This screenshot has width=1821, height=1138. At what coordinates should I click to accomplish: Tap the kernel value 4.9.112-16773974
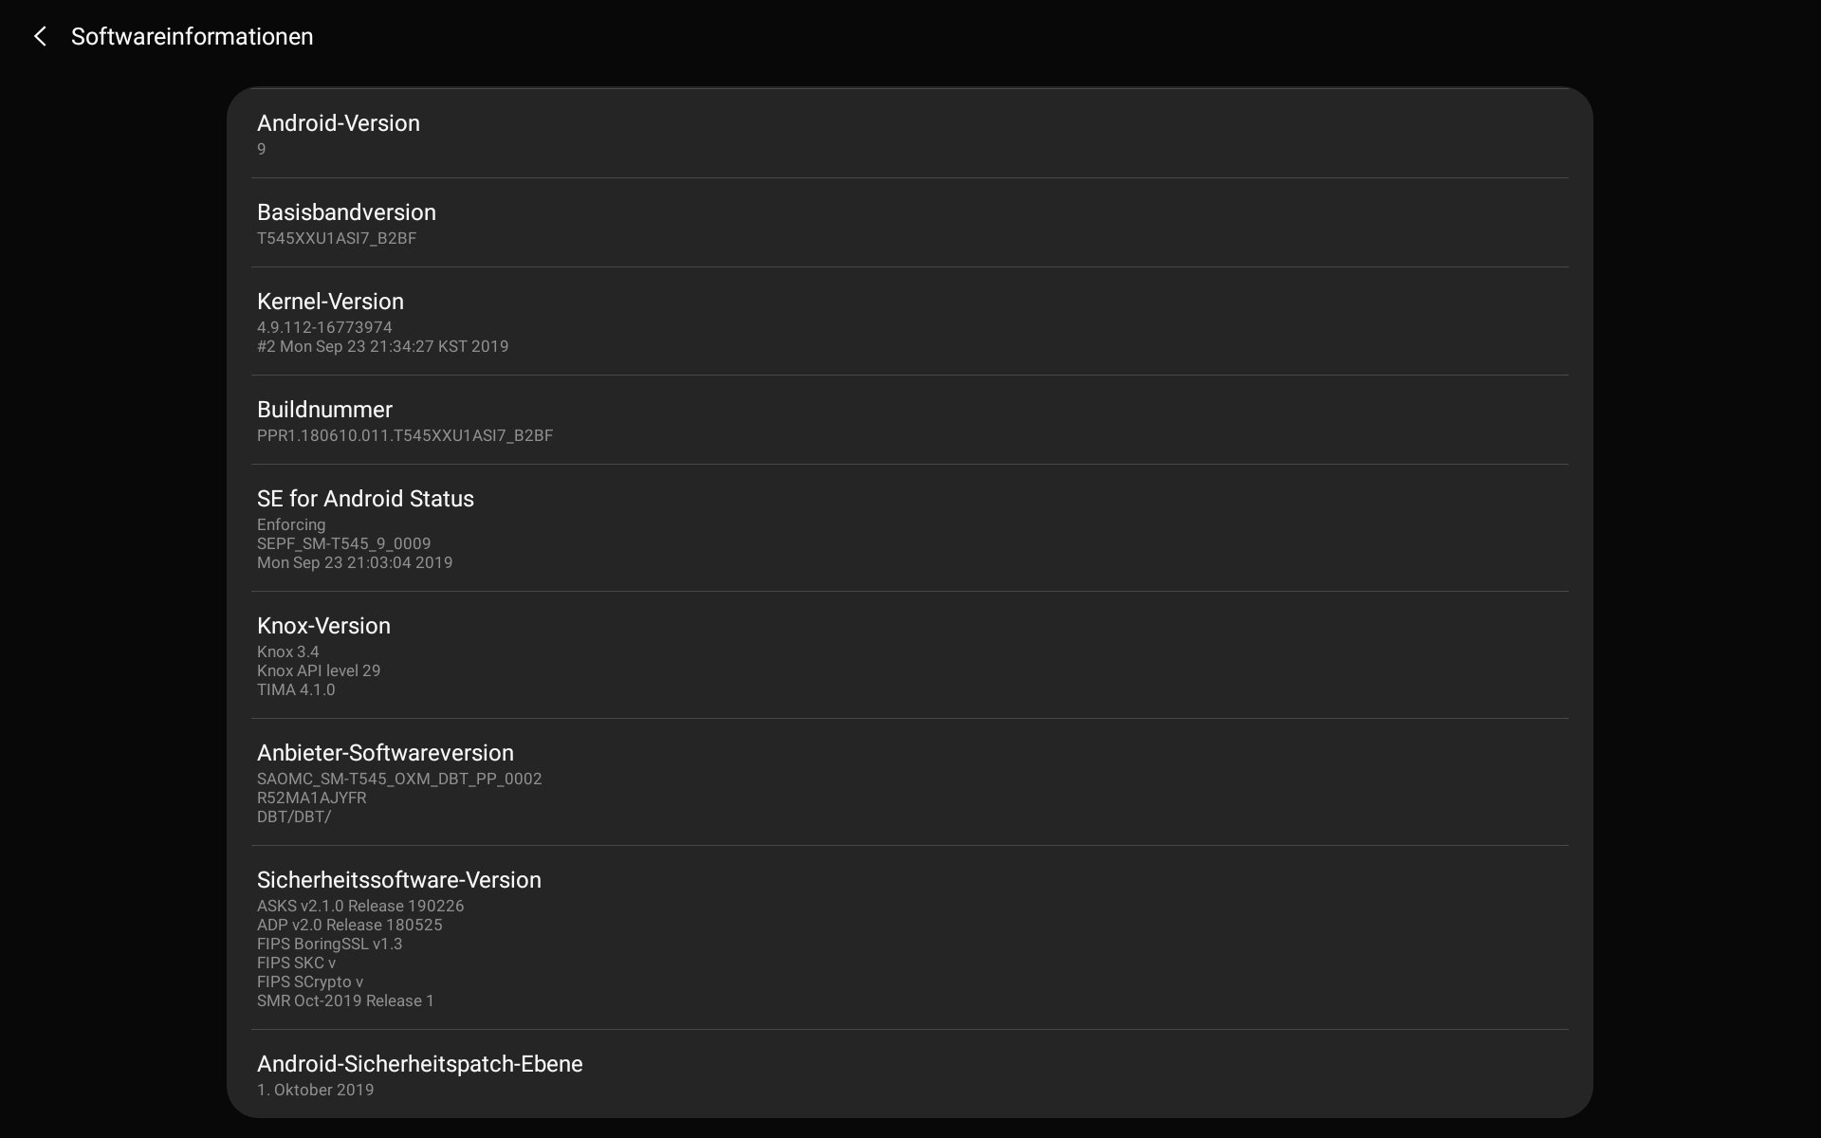click(x=324, y=327)
